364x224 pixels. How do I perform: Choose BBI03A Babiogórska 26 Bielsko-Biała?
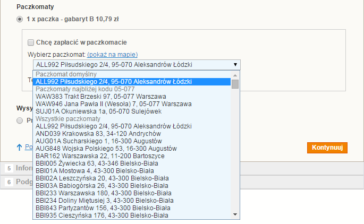132,185
